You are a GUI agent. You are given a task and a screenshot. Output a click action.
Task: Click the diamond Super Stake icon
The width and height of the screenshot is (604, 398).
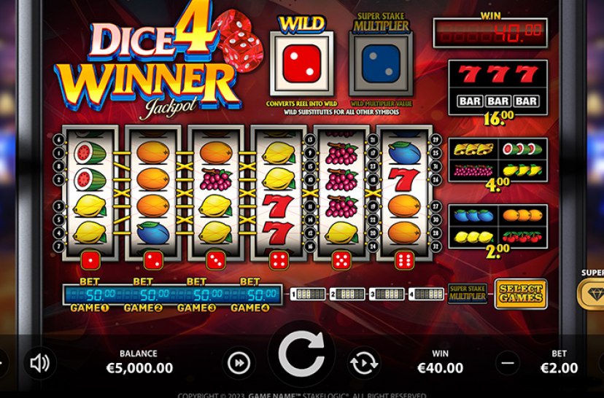click(592, 294)
